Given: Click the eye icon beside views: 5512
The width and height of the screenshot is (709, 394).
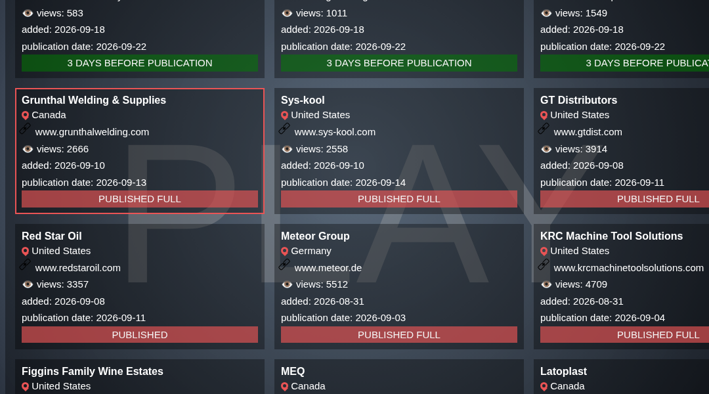Looking at the screenshot, I should [287, 284].
